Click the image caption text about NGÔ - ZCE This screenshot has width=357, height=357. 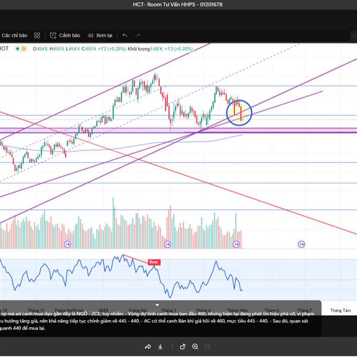click(x=157, y=321)
